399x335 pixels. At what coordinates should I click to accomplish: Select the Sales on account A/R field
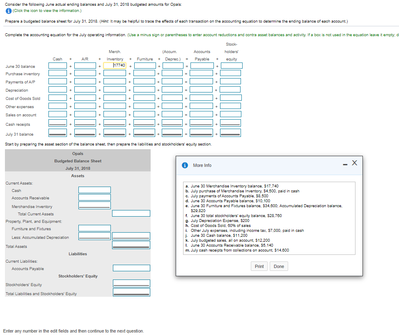85,114
